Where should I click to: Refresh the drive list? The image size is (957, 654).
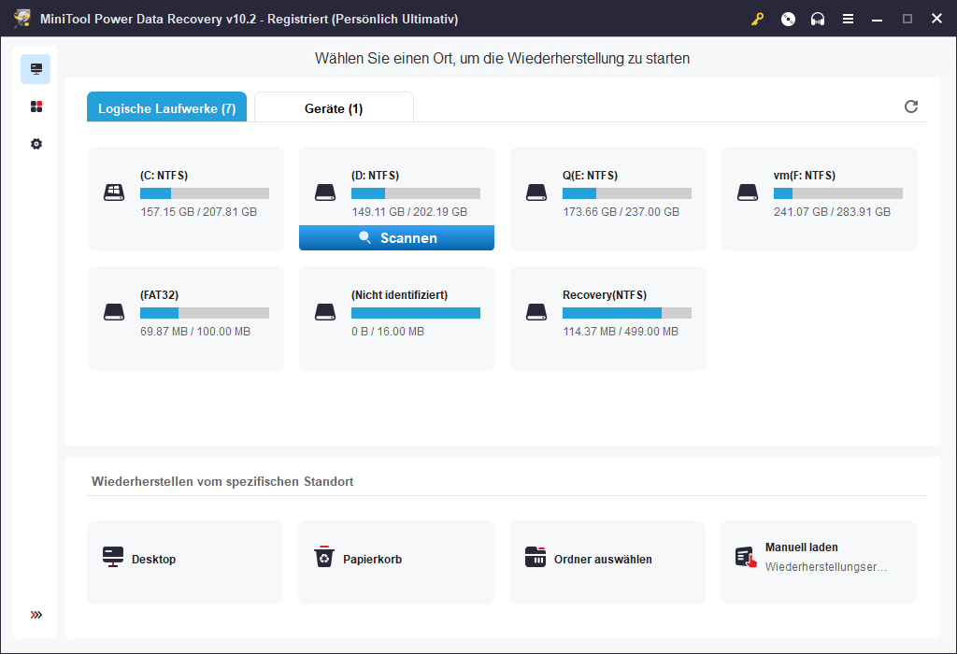click(910, 107)
